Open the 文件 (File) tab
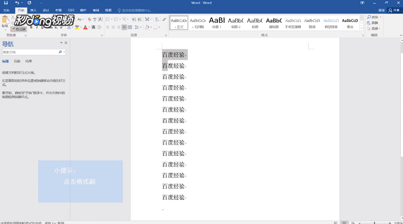Image resolution: width=403 pixels, height=224 pixels. pyautogui.click(x=6, y=10)
